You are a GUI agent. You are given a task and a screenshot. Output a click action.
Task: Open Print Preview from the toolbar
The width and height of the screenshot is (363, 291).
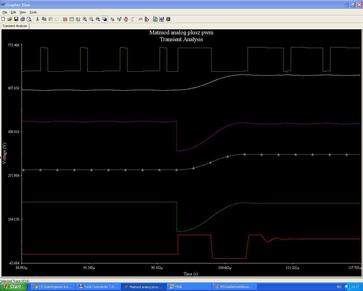coord(29,19)
